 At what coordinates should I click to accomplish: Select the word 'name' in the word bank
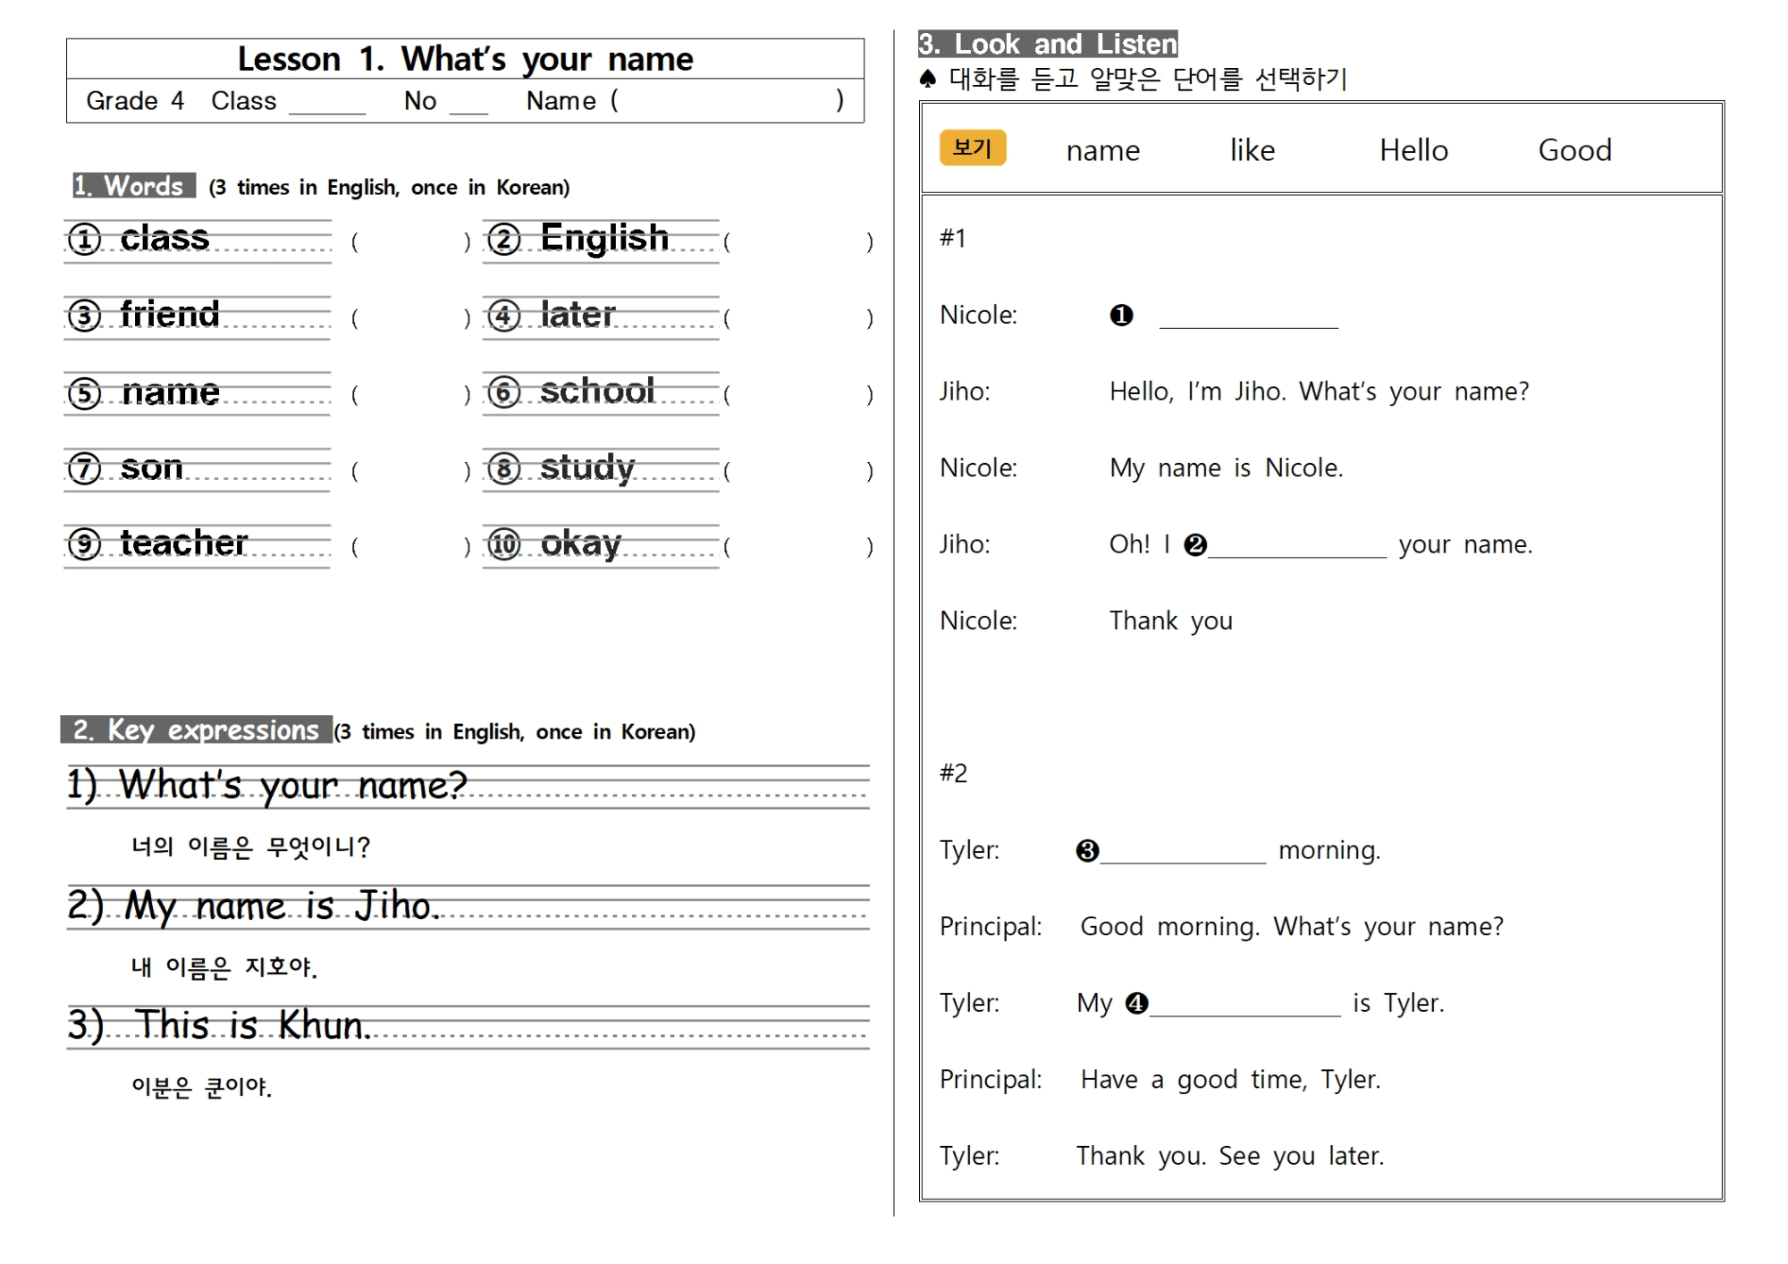pos(1103,150)
